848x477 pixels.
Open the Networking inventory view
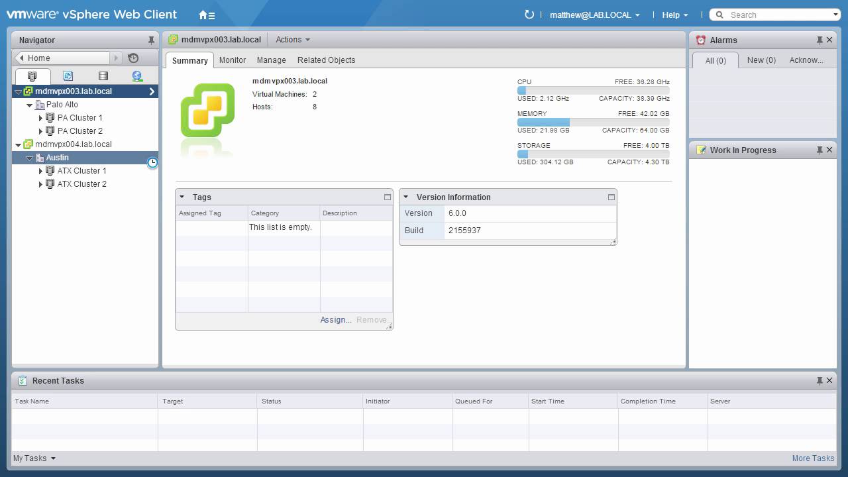136,75
